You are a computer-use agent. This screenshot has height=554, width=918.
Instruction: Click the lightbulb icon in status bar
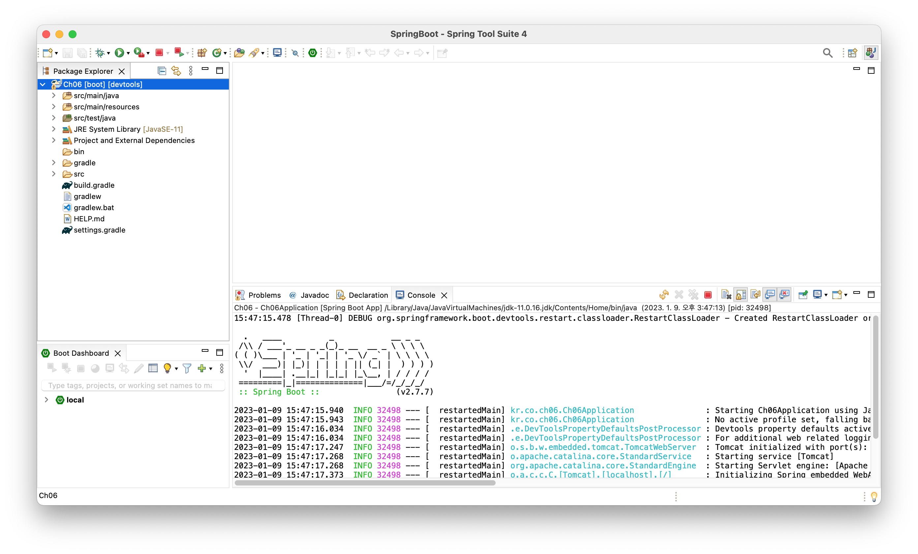(874, 496)
